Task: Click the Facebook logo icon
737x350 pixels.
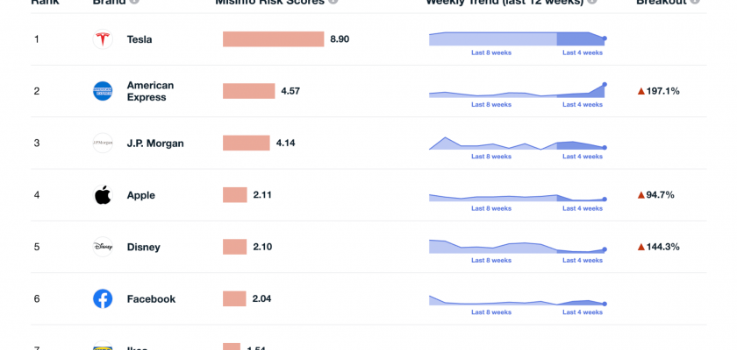Action: [x=103, y=298]
